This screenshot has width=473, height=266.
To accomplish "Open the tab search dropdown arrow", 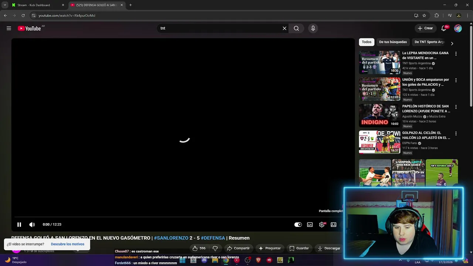I will click(5, 5).
